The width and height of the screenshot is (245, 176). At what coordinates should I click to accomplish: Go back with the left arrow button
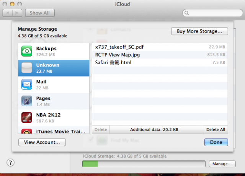click(8, 13)
